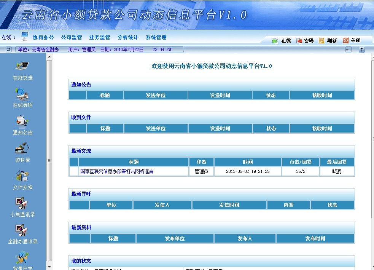Click the sidebar scrollbar down arrow
This screenshot has width=374, height=270.
pos(49,267)
